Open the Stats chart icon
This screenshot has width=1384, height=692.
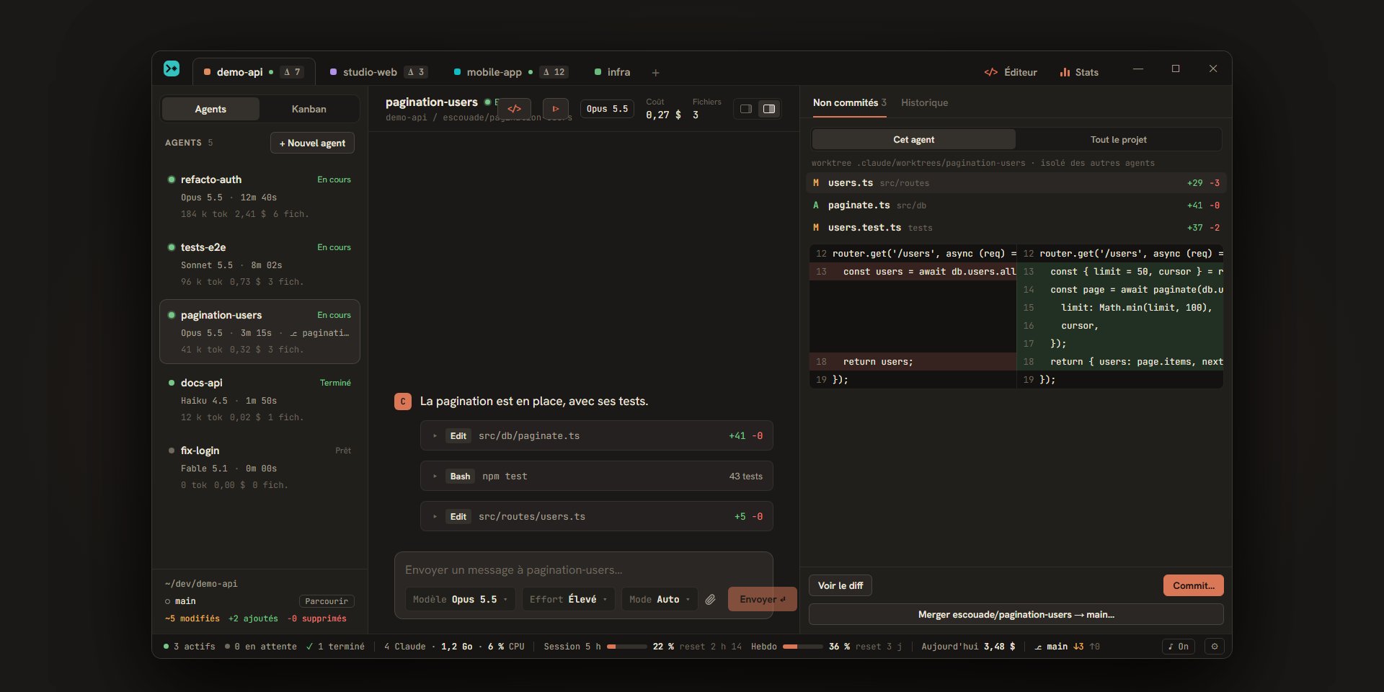tap(1079, 72)
